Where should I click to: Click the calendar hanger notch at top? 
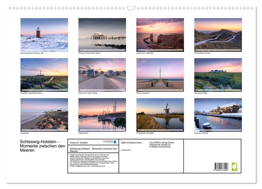[x=131, y=8]
